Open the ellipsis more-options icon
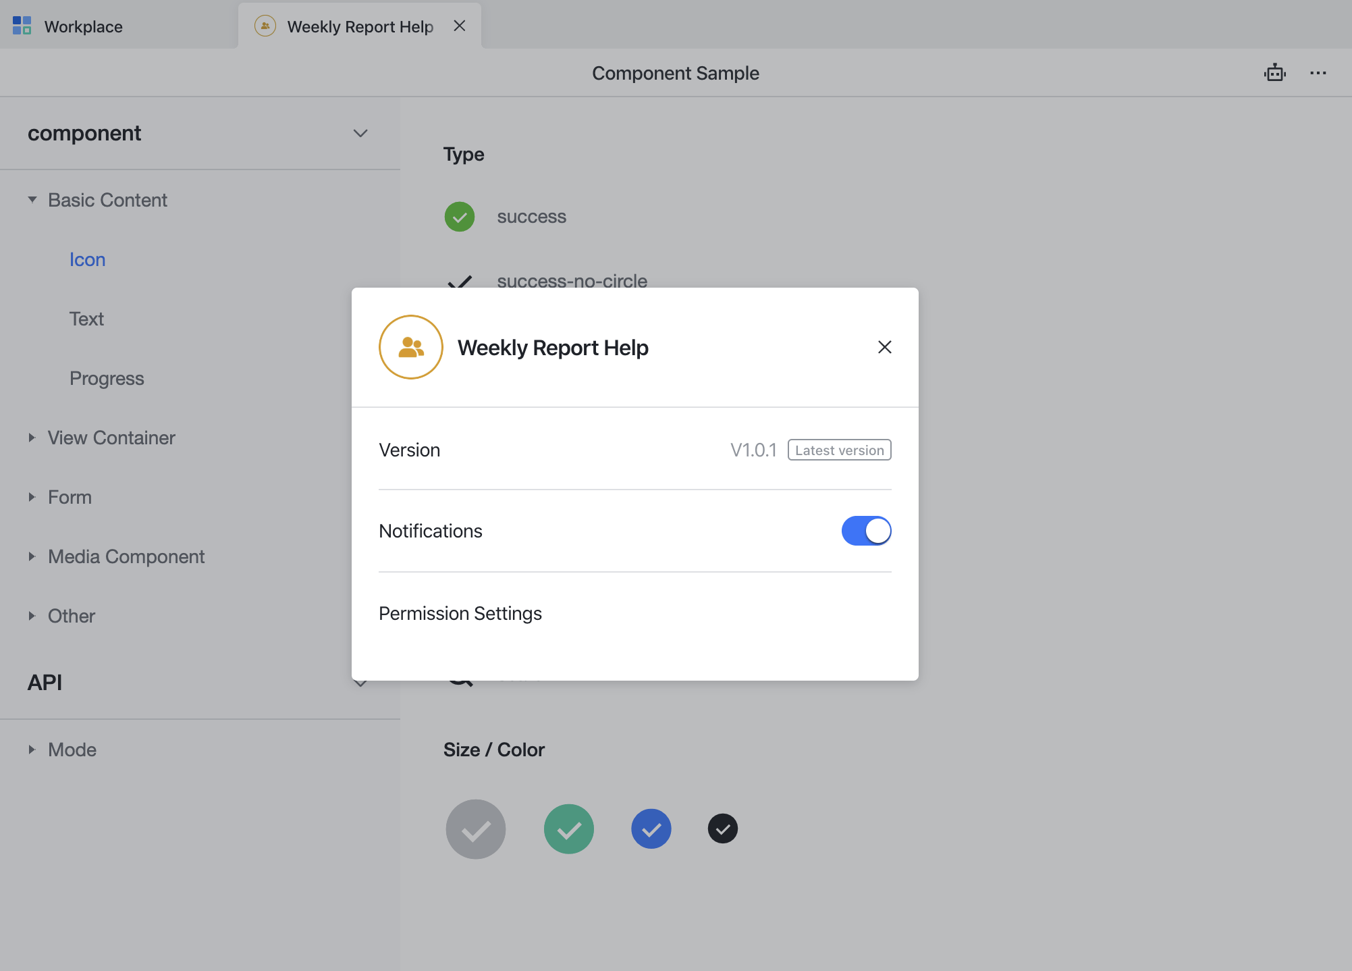1352x971 pixels. point(1318,73)
